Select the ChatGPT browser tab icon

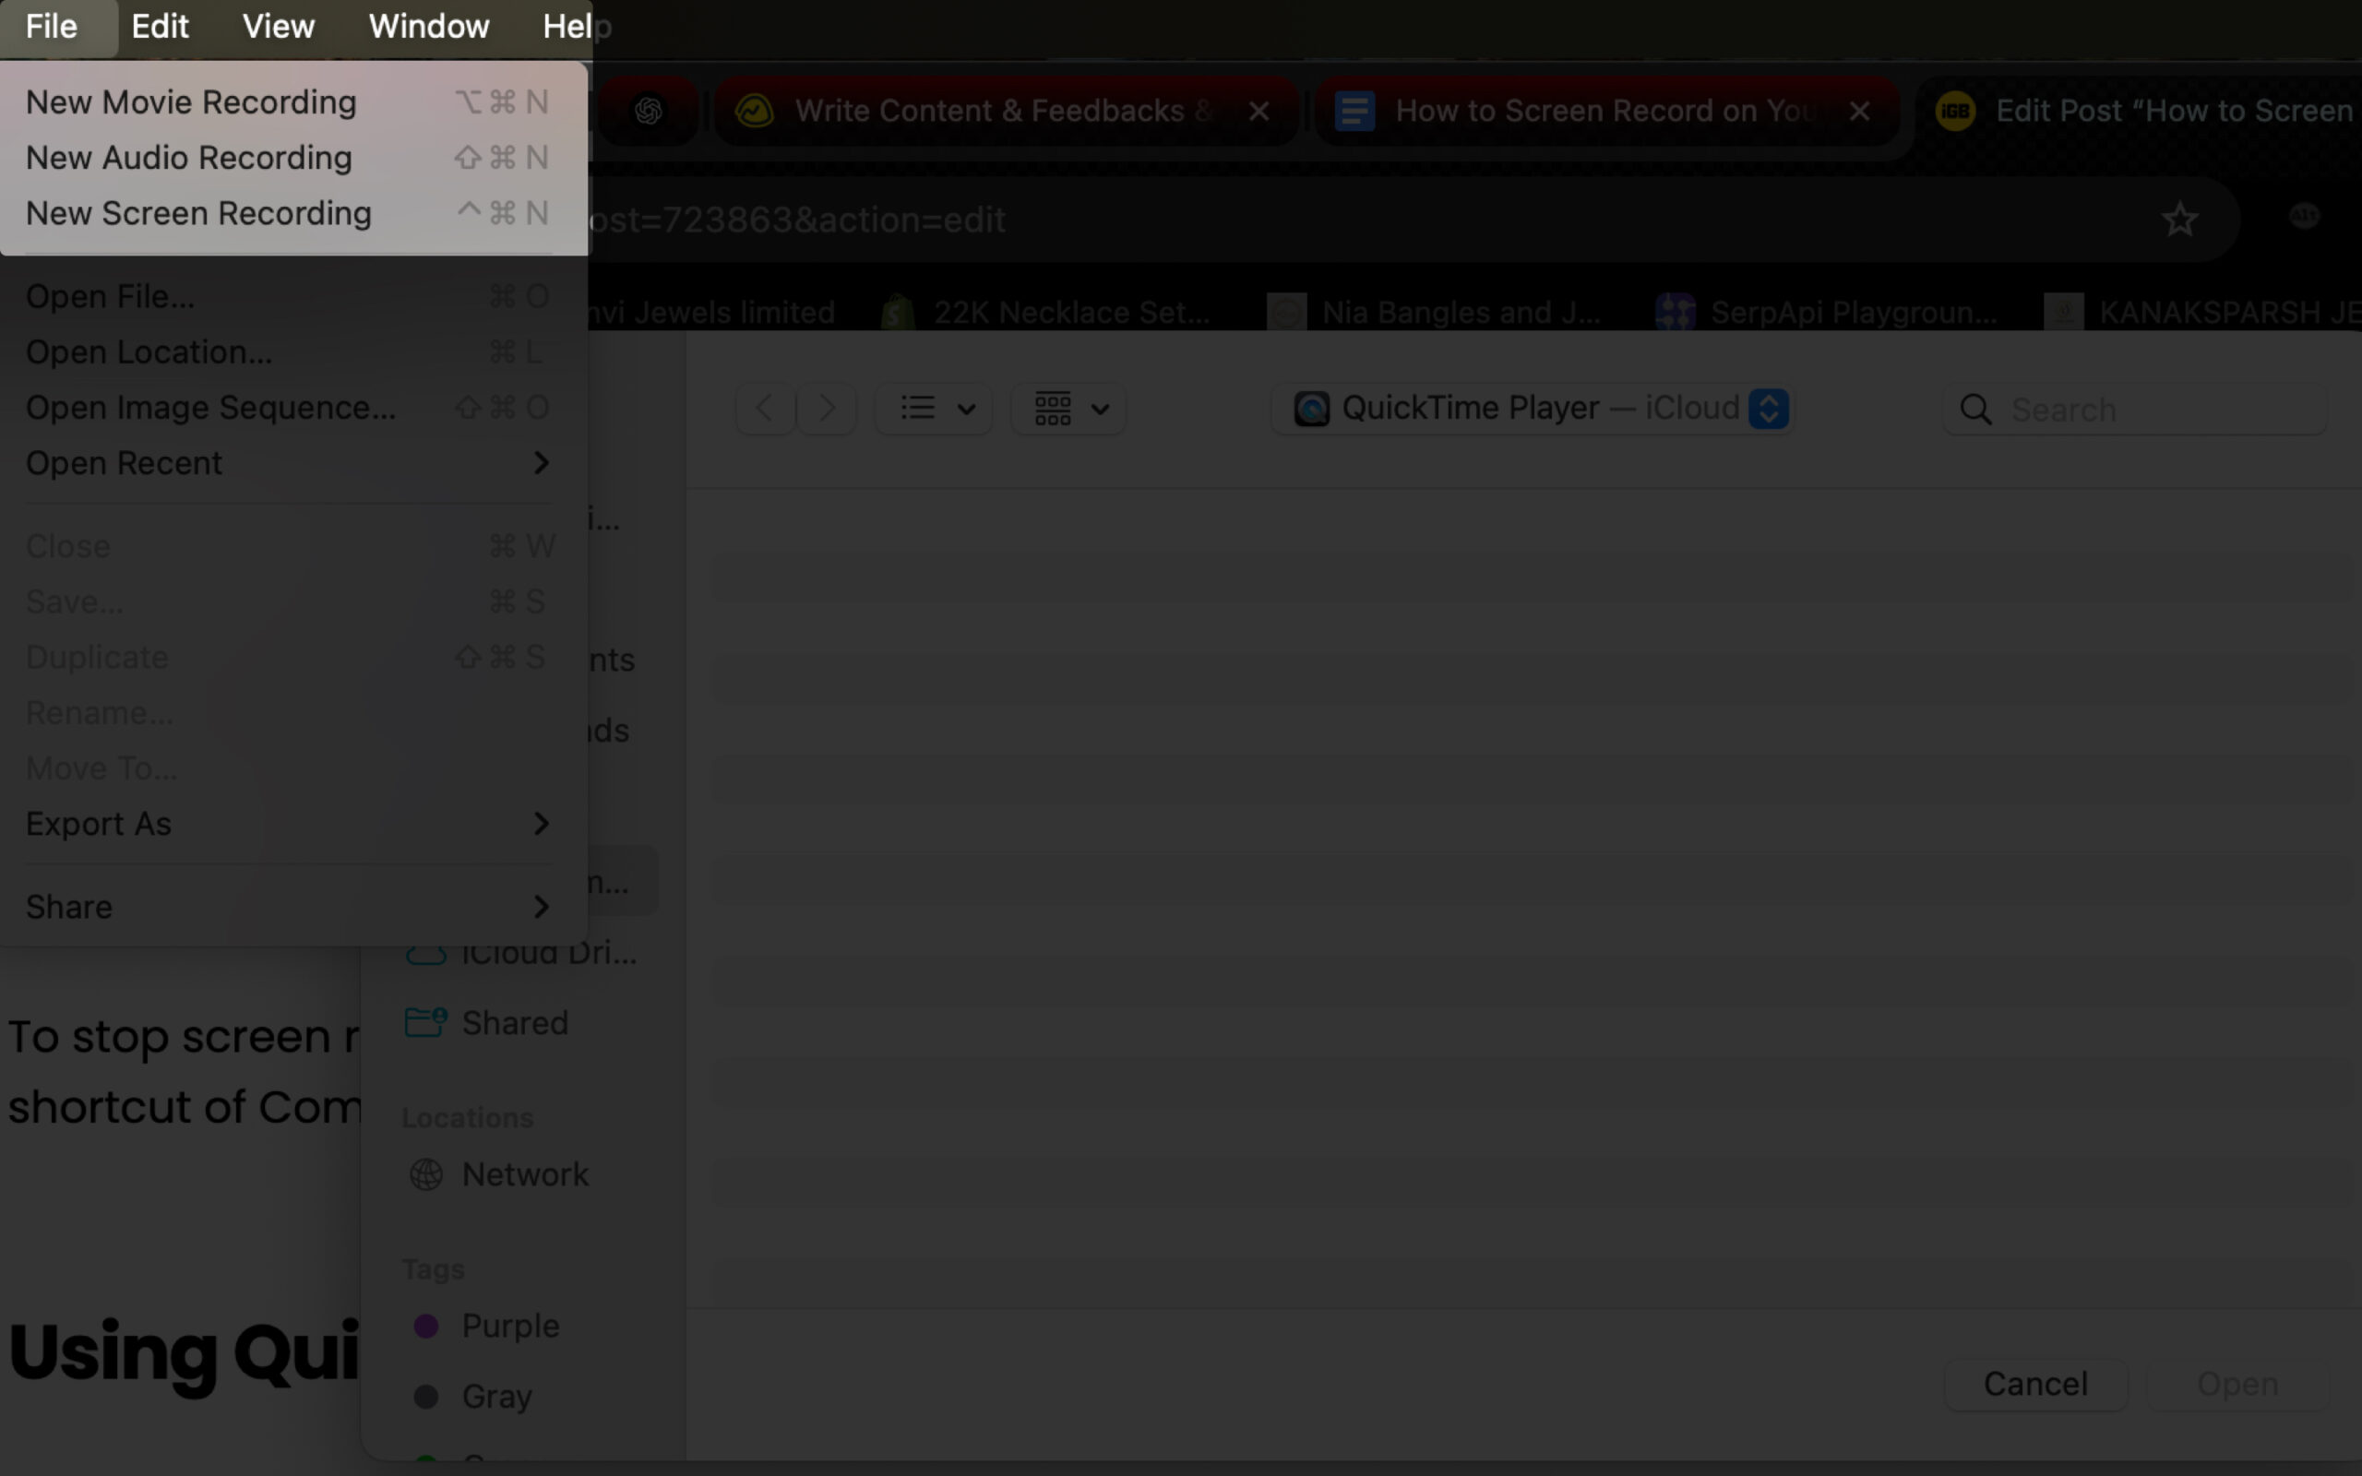click(647, 111)
